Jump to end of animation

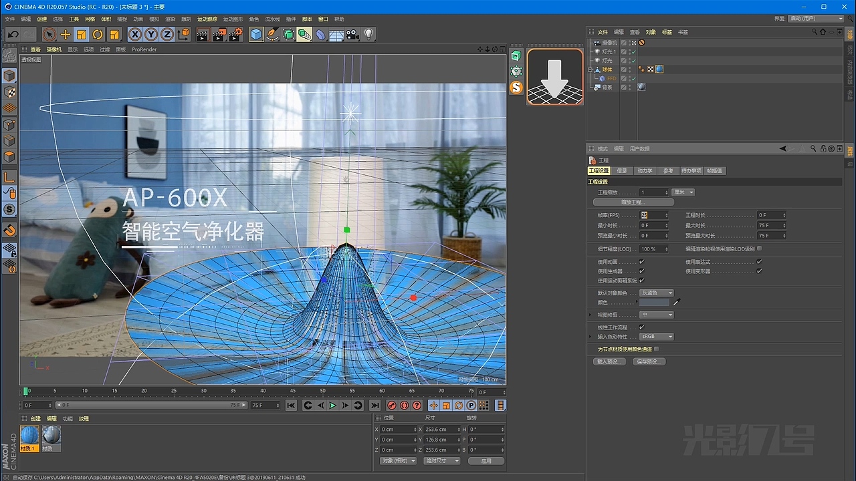tap(374, 406)
